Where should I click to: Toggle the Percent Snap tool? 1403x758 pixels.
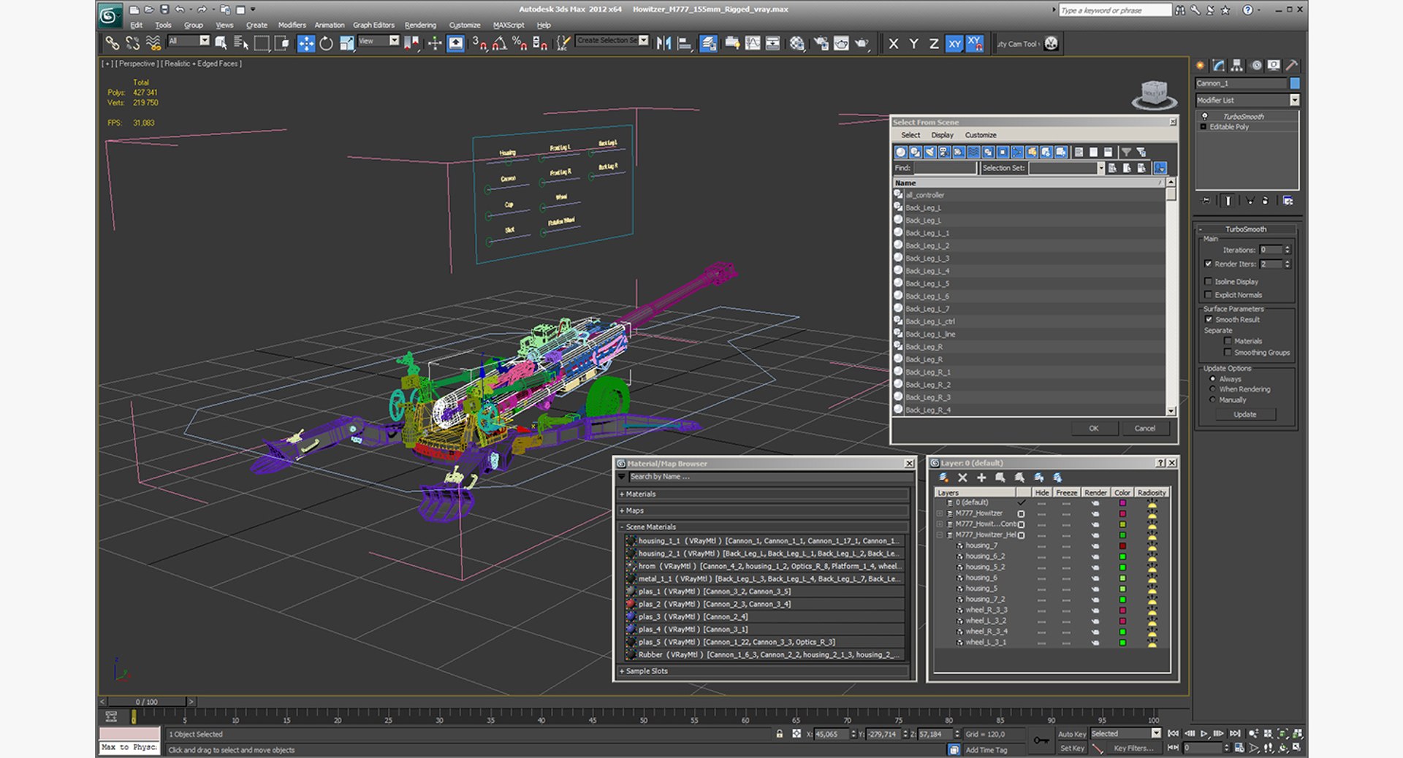coord(520,43)
